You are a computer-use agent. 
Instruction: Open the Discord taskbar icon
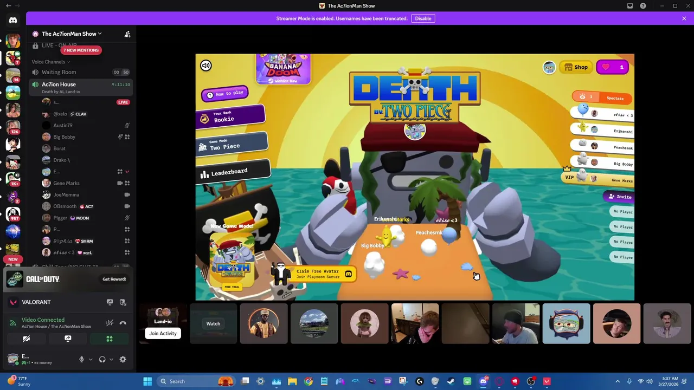pos(483,381)
